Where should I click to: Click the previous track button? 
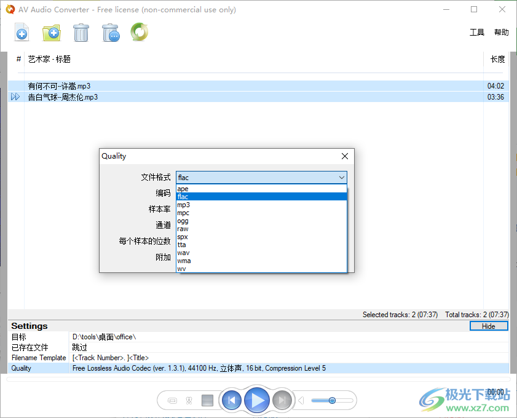tap(232, 400)
